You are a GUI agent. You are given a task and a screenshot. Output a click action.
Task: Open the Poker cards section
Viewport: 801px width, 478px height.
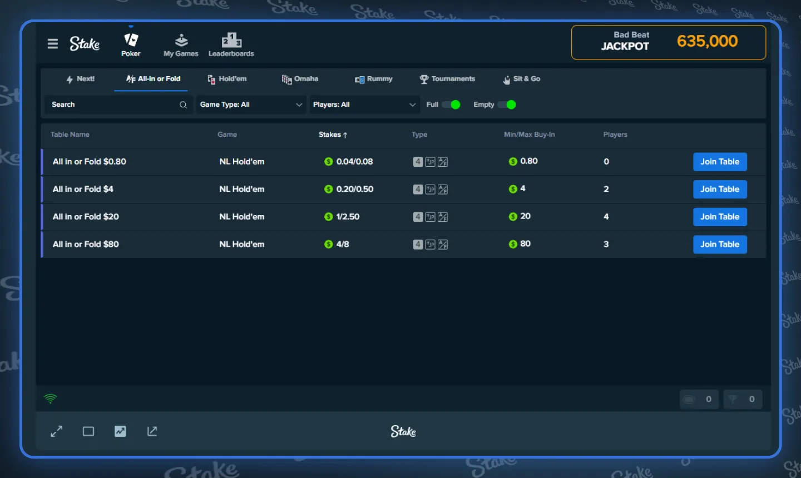tap(131, 44)
